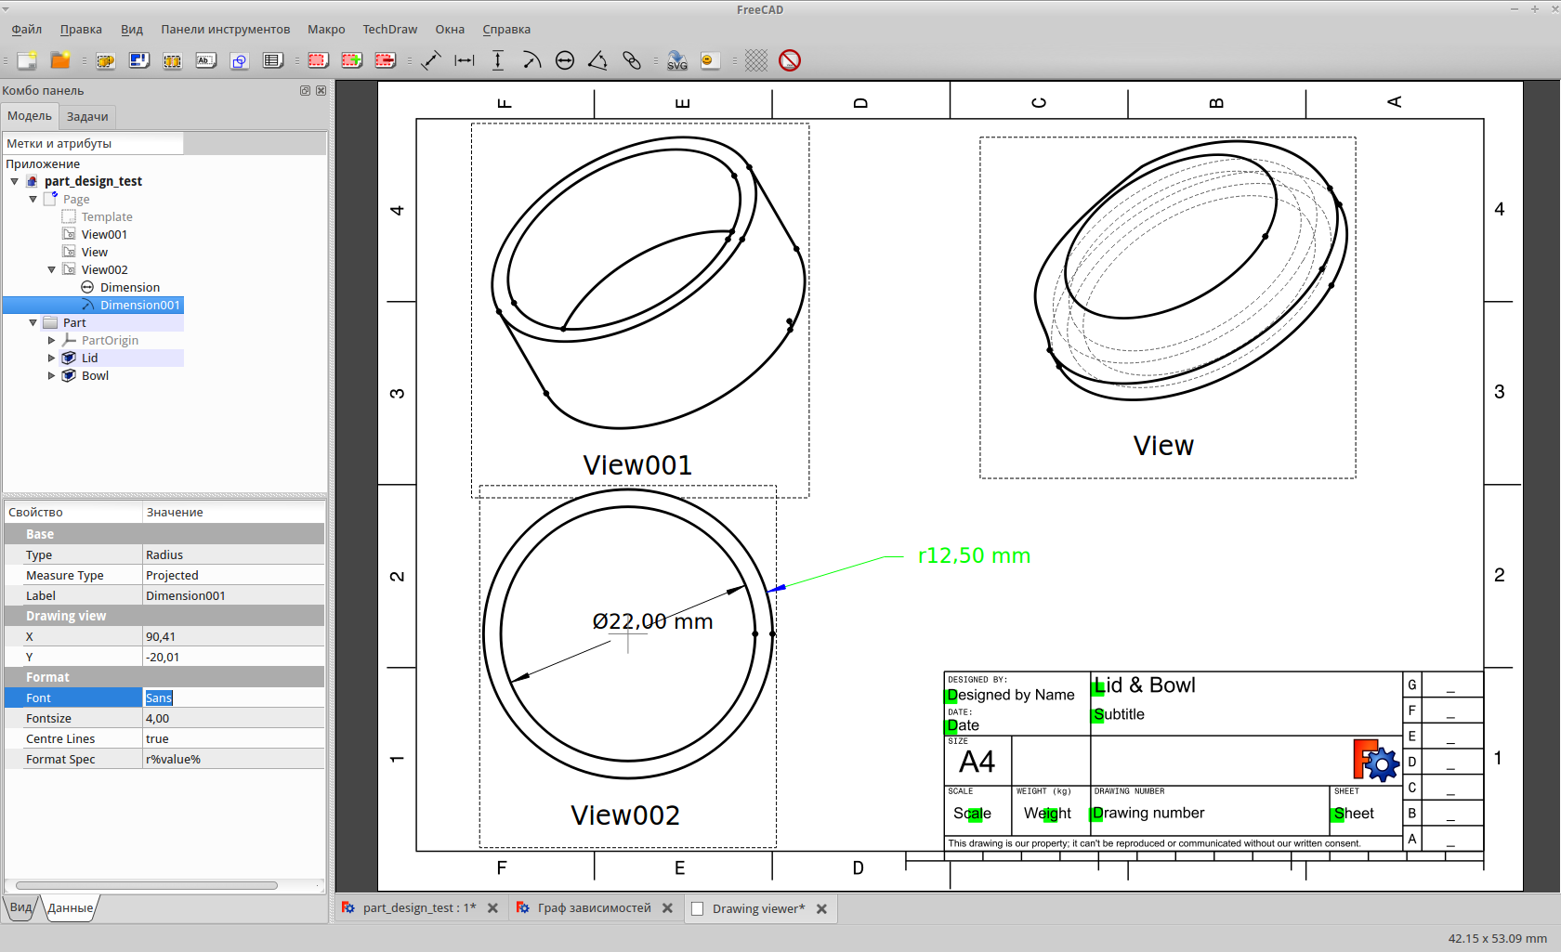The image size is (1561, 952).
Task: Click the Insert spreadsheet view icon
Action: [x=273, y=59]
